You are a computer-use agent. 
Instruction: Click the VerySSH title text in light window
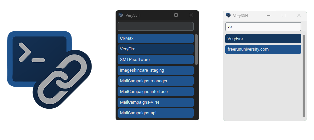(241, 16)
